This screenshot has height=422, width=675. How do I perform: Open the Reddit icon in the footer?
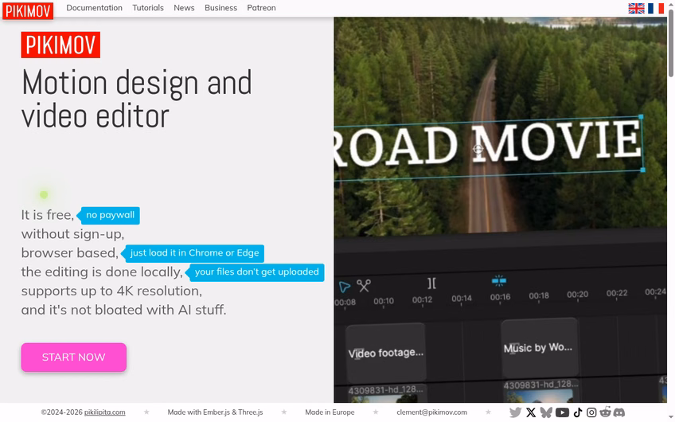(x=605, y=412)
